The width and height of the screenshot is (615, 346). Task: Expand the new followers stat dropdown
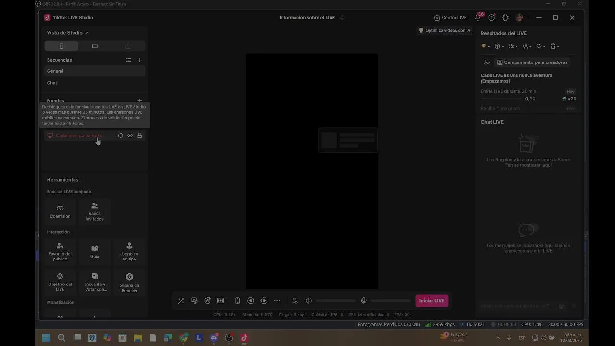527,46
